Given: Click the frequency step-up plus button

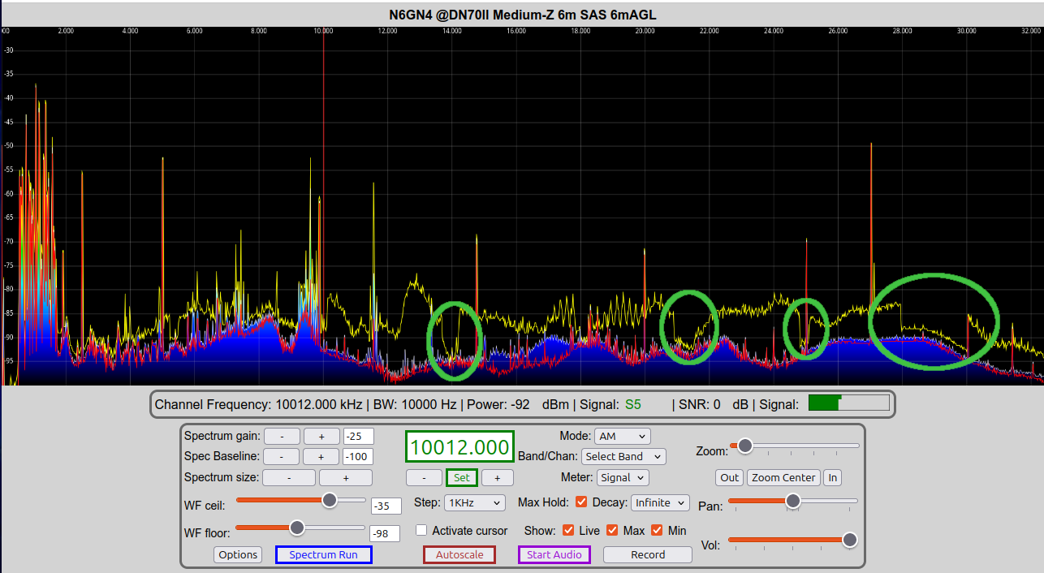Looking at the screenshot, I should [x=497, y=478].
